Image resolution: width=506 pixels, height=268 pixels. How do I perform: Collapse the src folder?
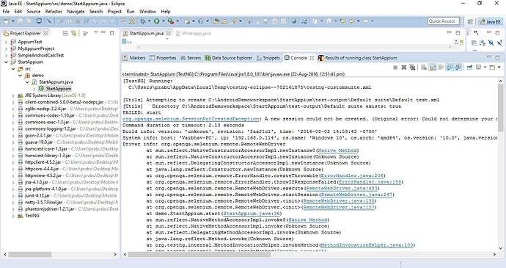[x=13, y=69]
